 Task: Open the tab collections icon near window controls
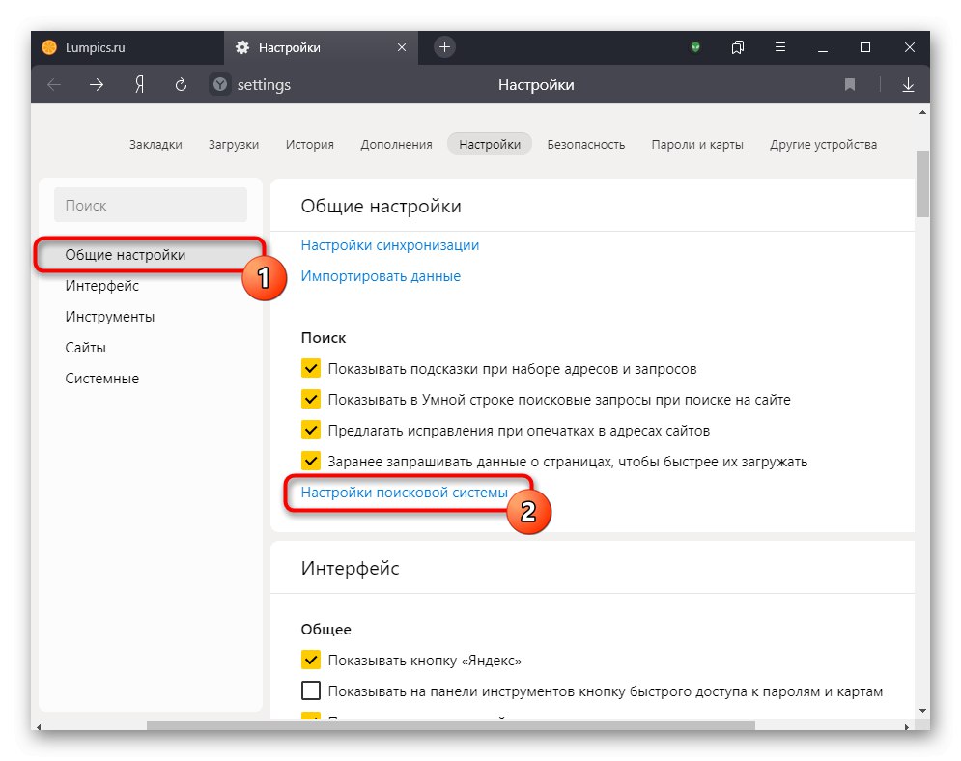click(738, 47)
